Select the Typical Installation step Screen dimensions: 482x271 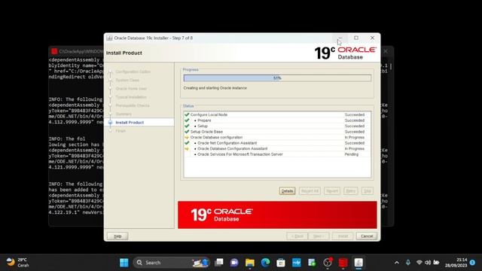pos(131,97)
